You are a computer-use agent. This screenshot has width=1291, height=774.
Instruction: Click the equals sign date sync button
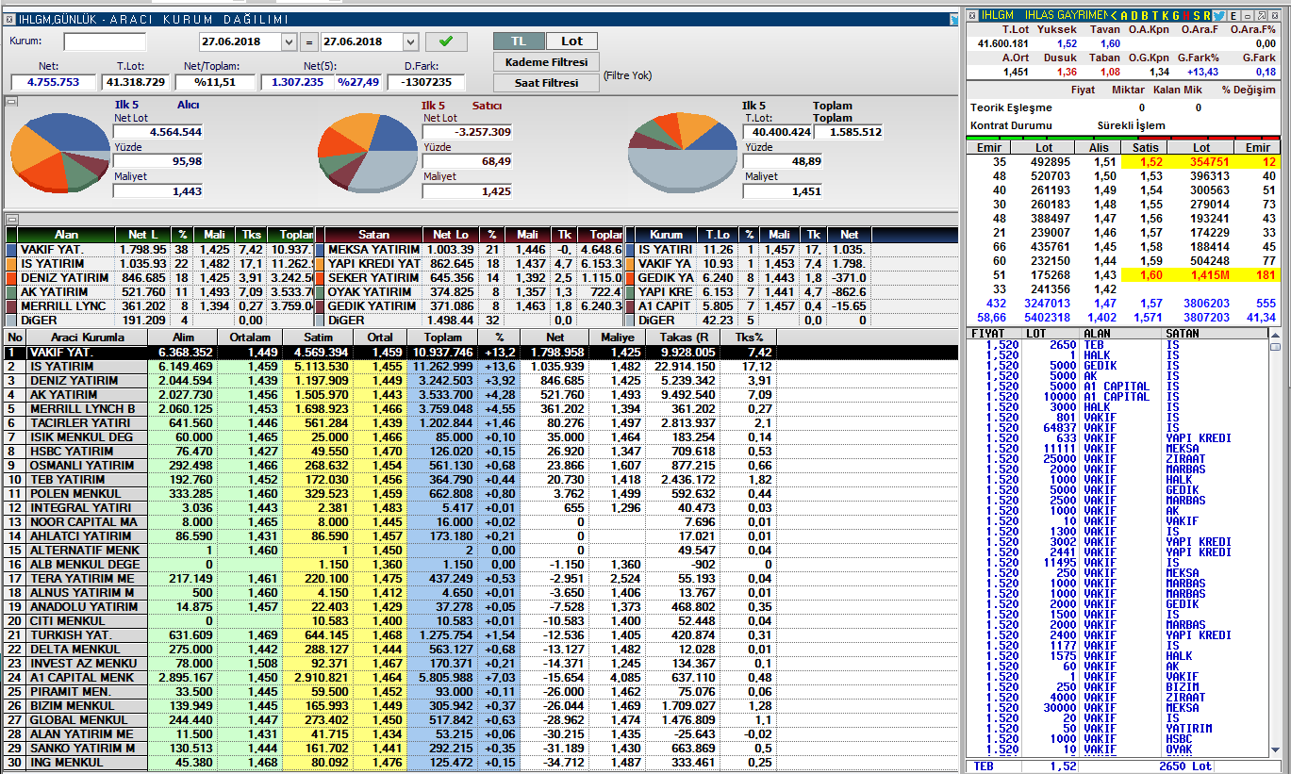309,41
